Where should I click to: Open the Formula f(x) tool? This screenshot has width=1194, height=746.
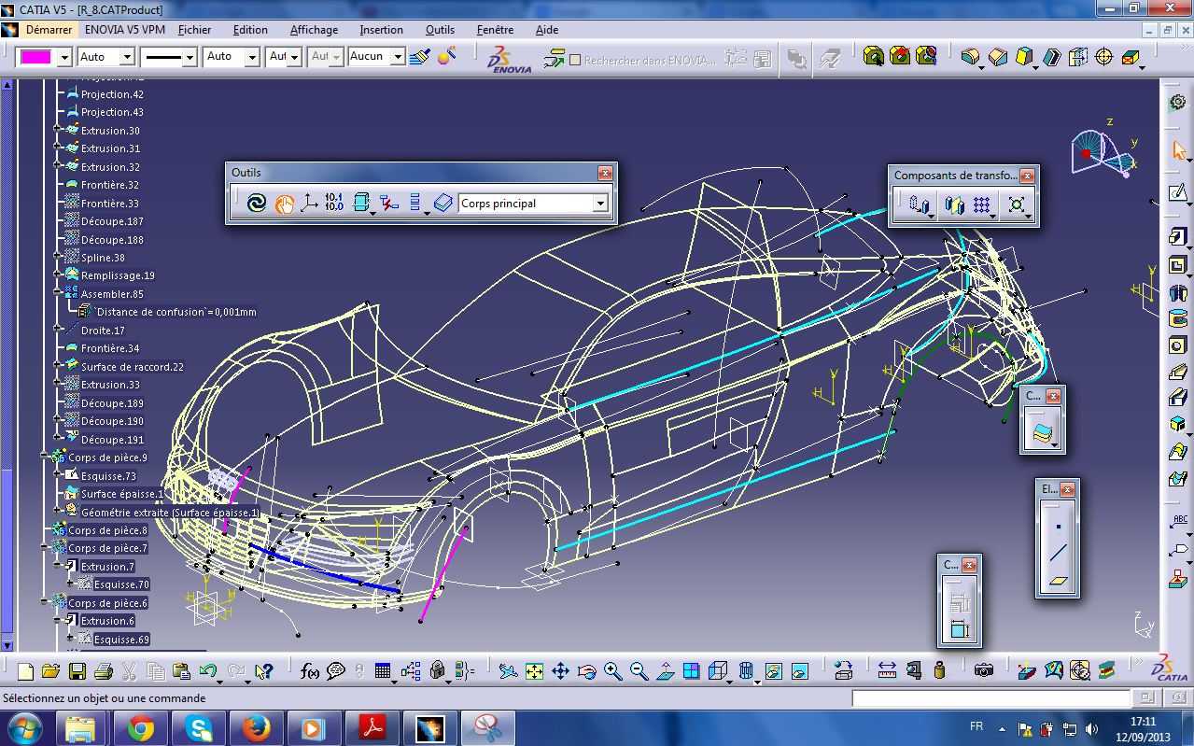pyautogui.click(x=310, y=671)
